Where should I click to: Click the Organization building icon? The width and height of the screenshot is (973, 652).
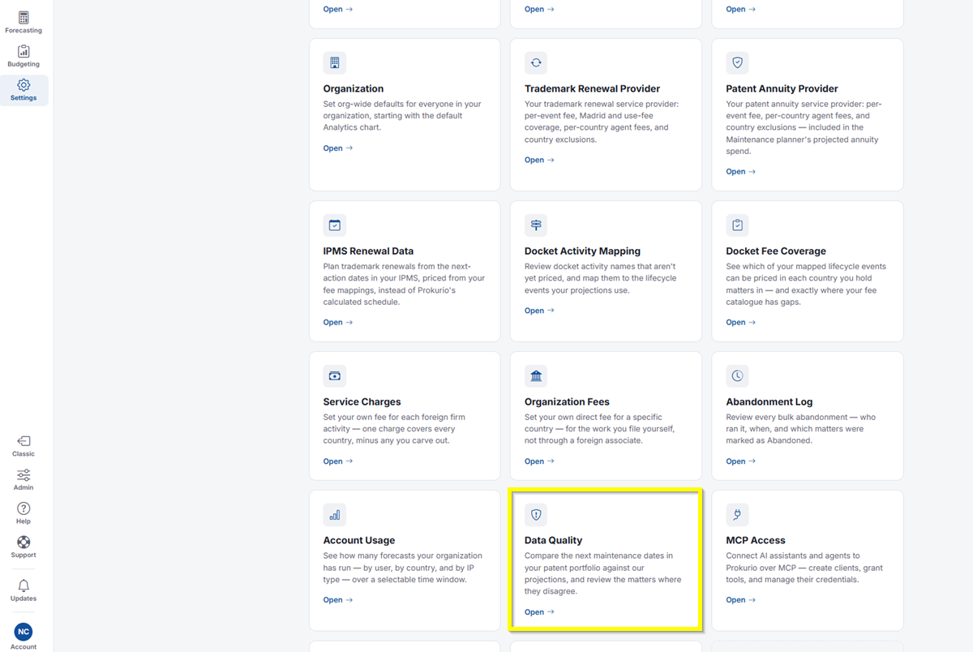tap(334, 62)
